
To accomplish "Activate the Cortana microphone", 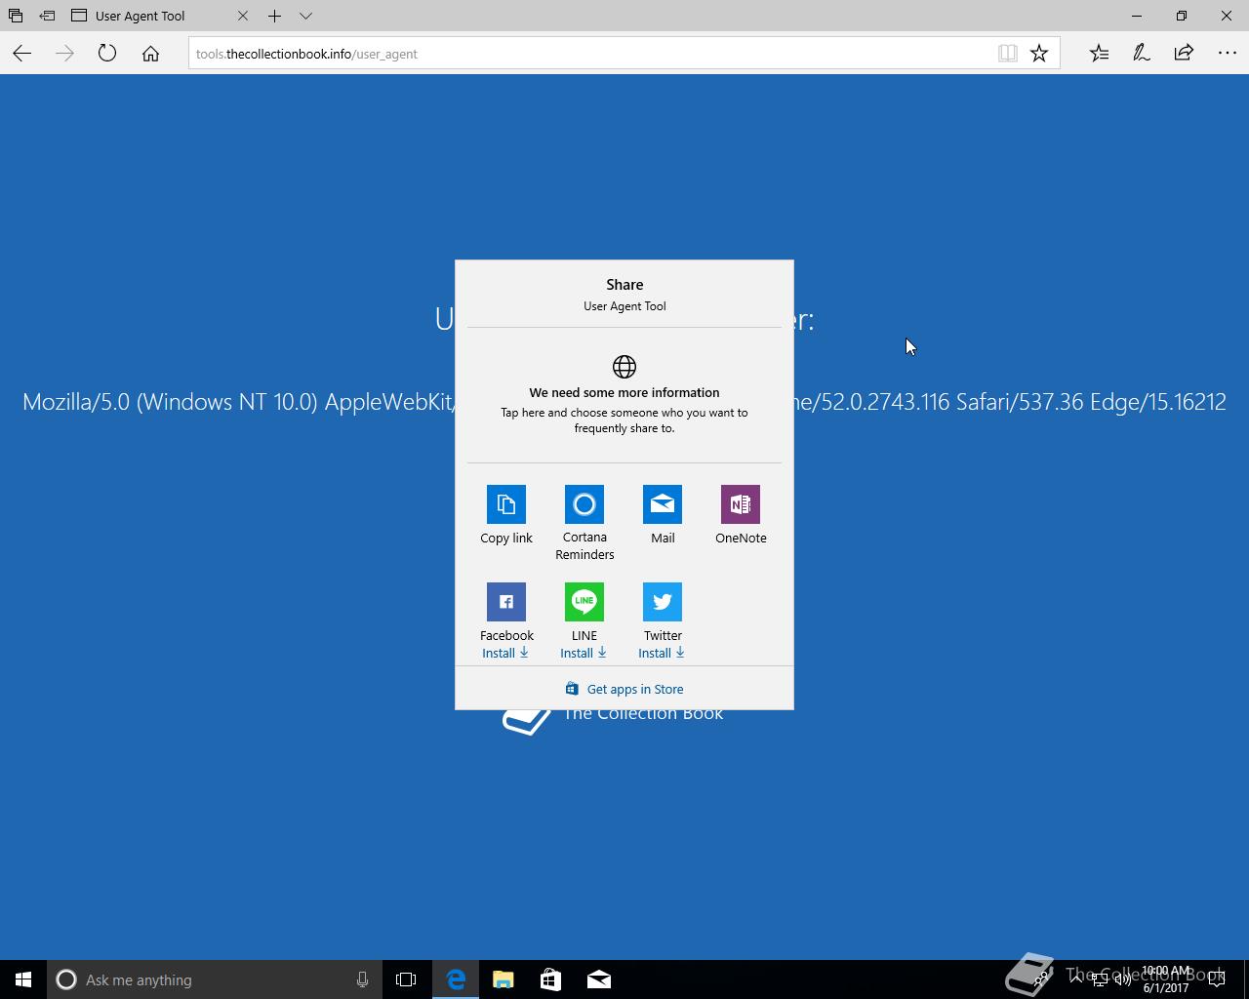I will [x=362, y=979].
